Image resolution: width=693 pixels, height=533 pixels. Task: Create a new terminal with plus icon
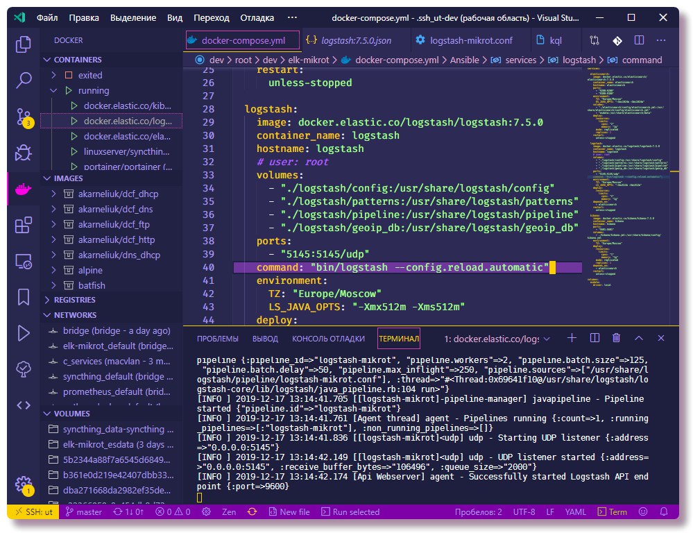(x=572, y=338)
